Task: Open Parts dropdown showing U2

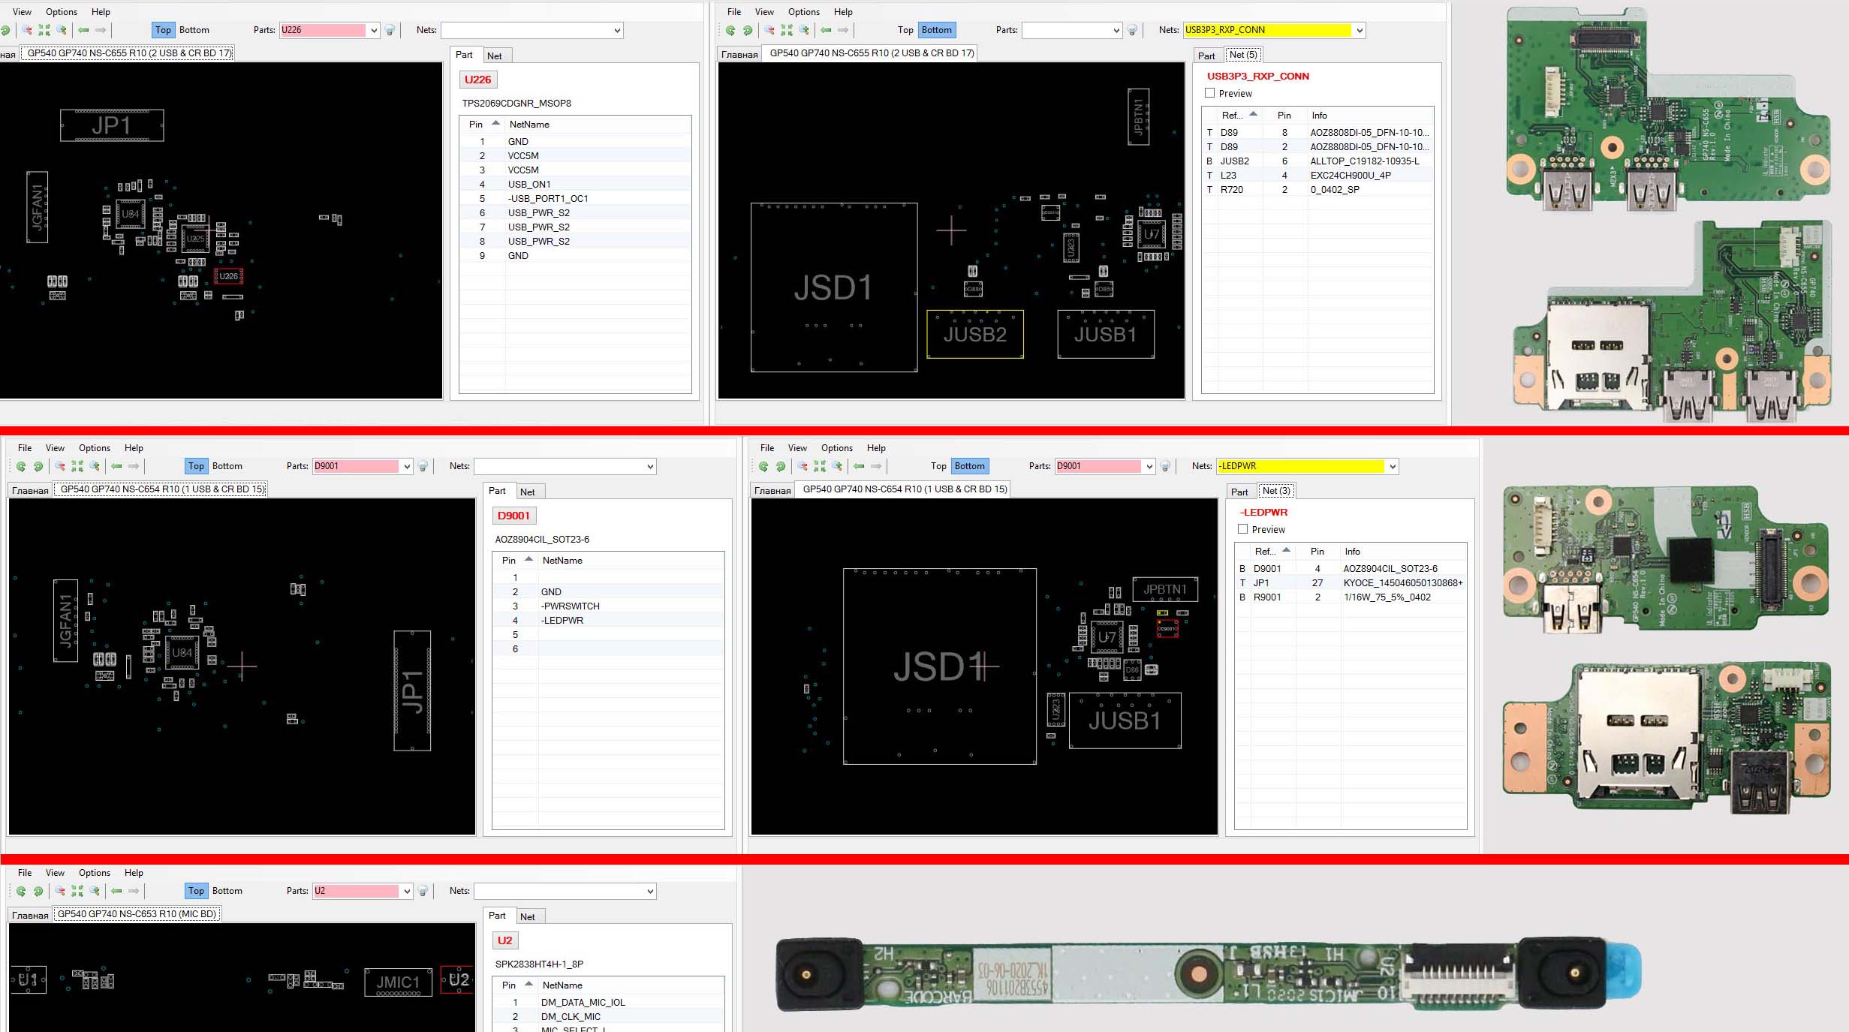Action: (407, 891)
